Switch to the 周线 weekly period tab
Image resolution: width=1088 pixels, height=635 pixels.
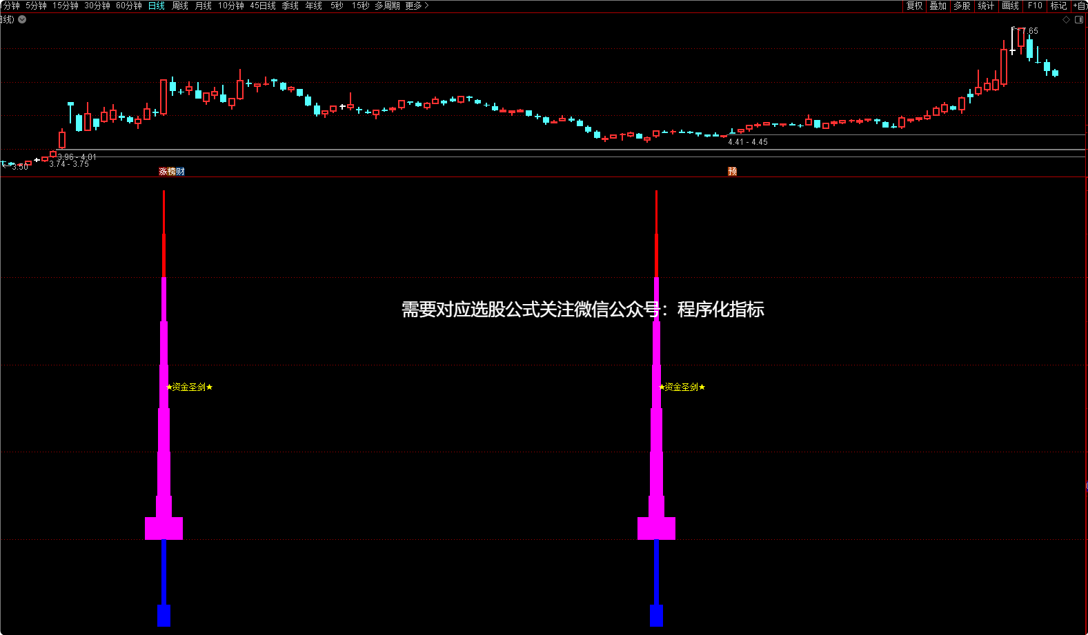tap(180, 6)
